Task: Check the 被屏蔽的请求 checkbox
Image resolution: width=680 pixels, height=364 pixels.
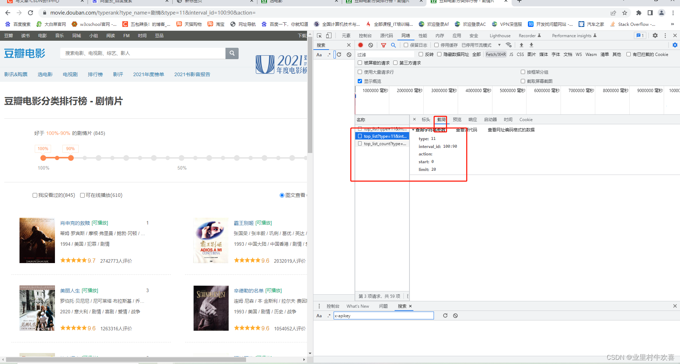Action: tap(360, 63)
